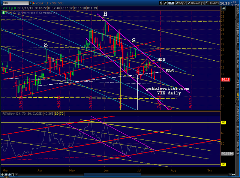Click the VIX daily annotation text
Image resolution: width=240 pixels, height=178 pixels.
coord(169,93)
